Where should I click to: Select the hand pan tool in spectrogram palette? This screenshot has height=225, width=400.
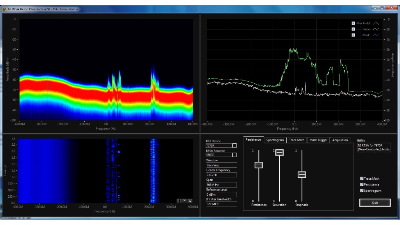click(190, 201)
